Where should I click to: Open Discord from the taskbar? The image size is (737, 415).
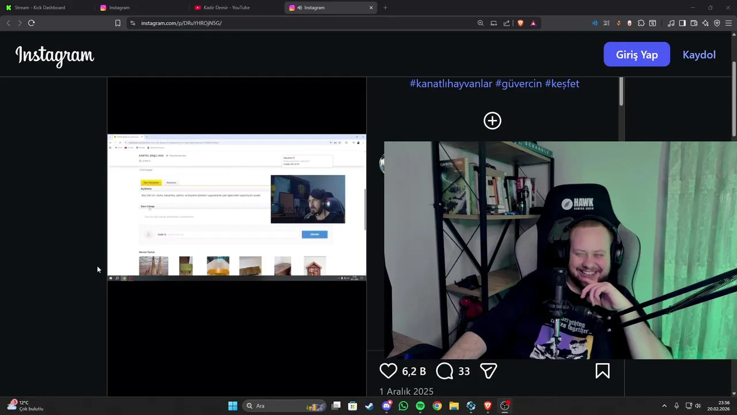pos(386,406)
